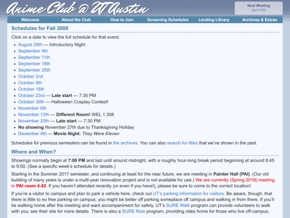Click the They Were Eleven movie title
Viewport: 290px width, 218px height.
coord(101,133)
